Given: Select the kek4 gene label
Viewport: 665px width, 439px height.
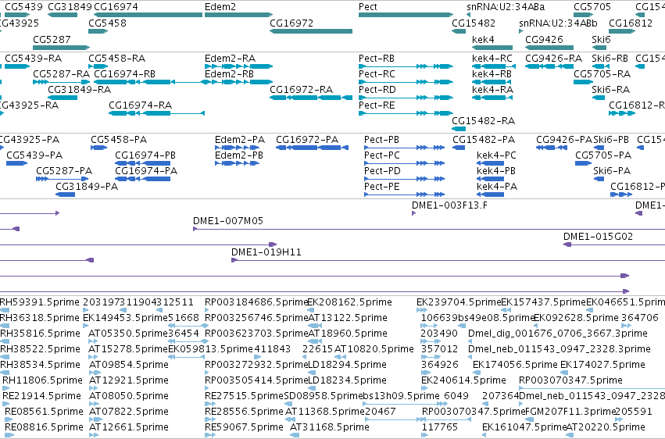Looking at the screenshot, I should coord(483,39).
